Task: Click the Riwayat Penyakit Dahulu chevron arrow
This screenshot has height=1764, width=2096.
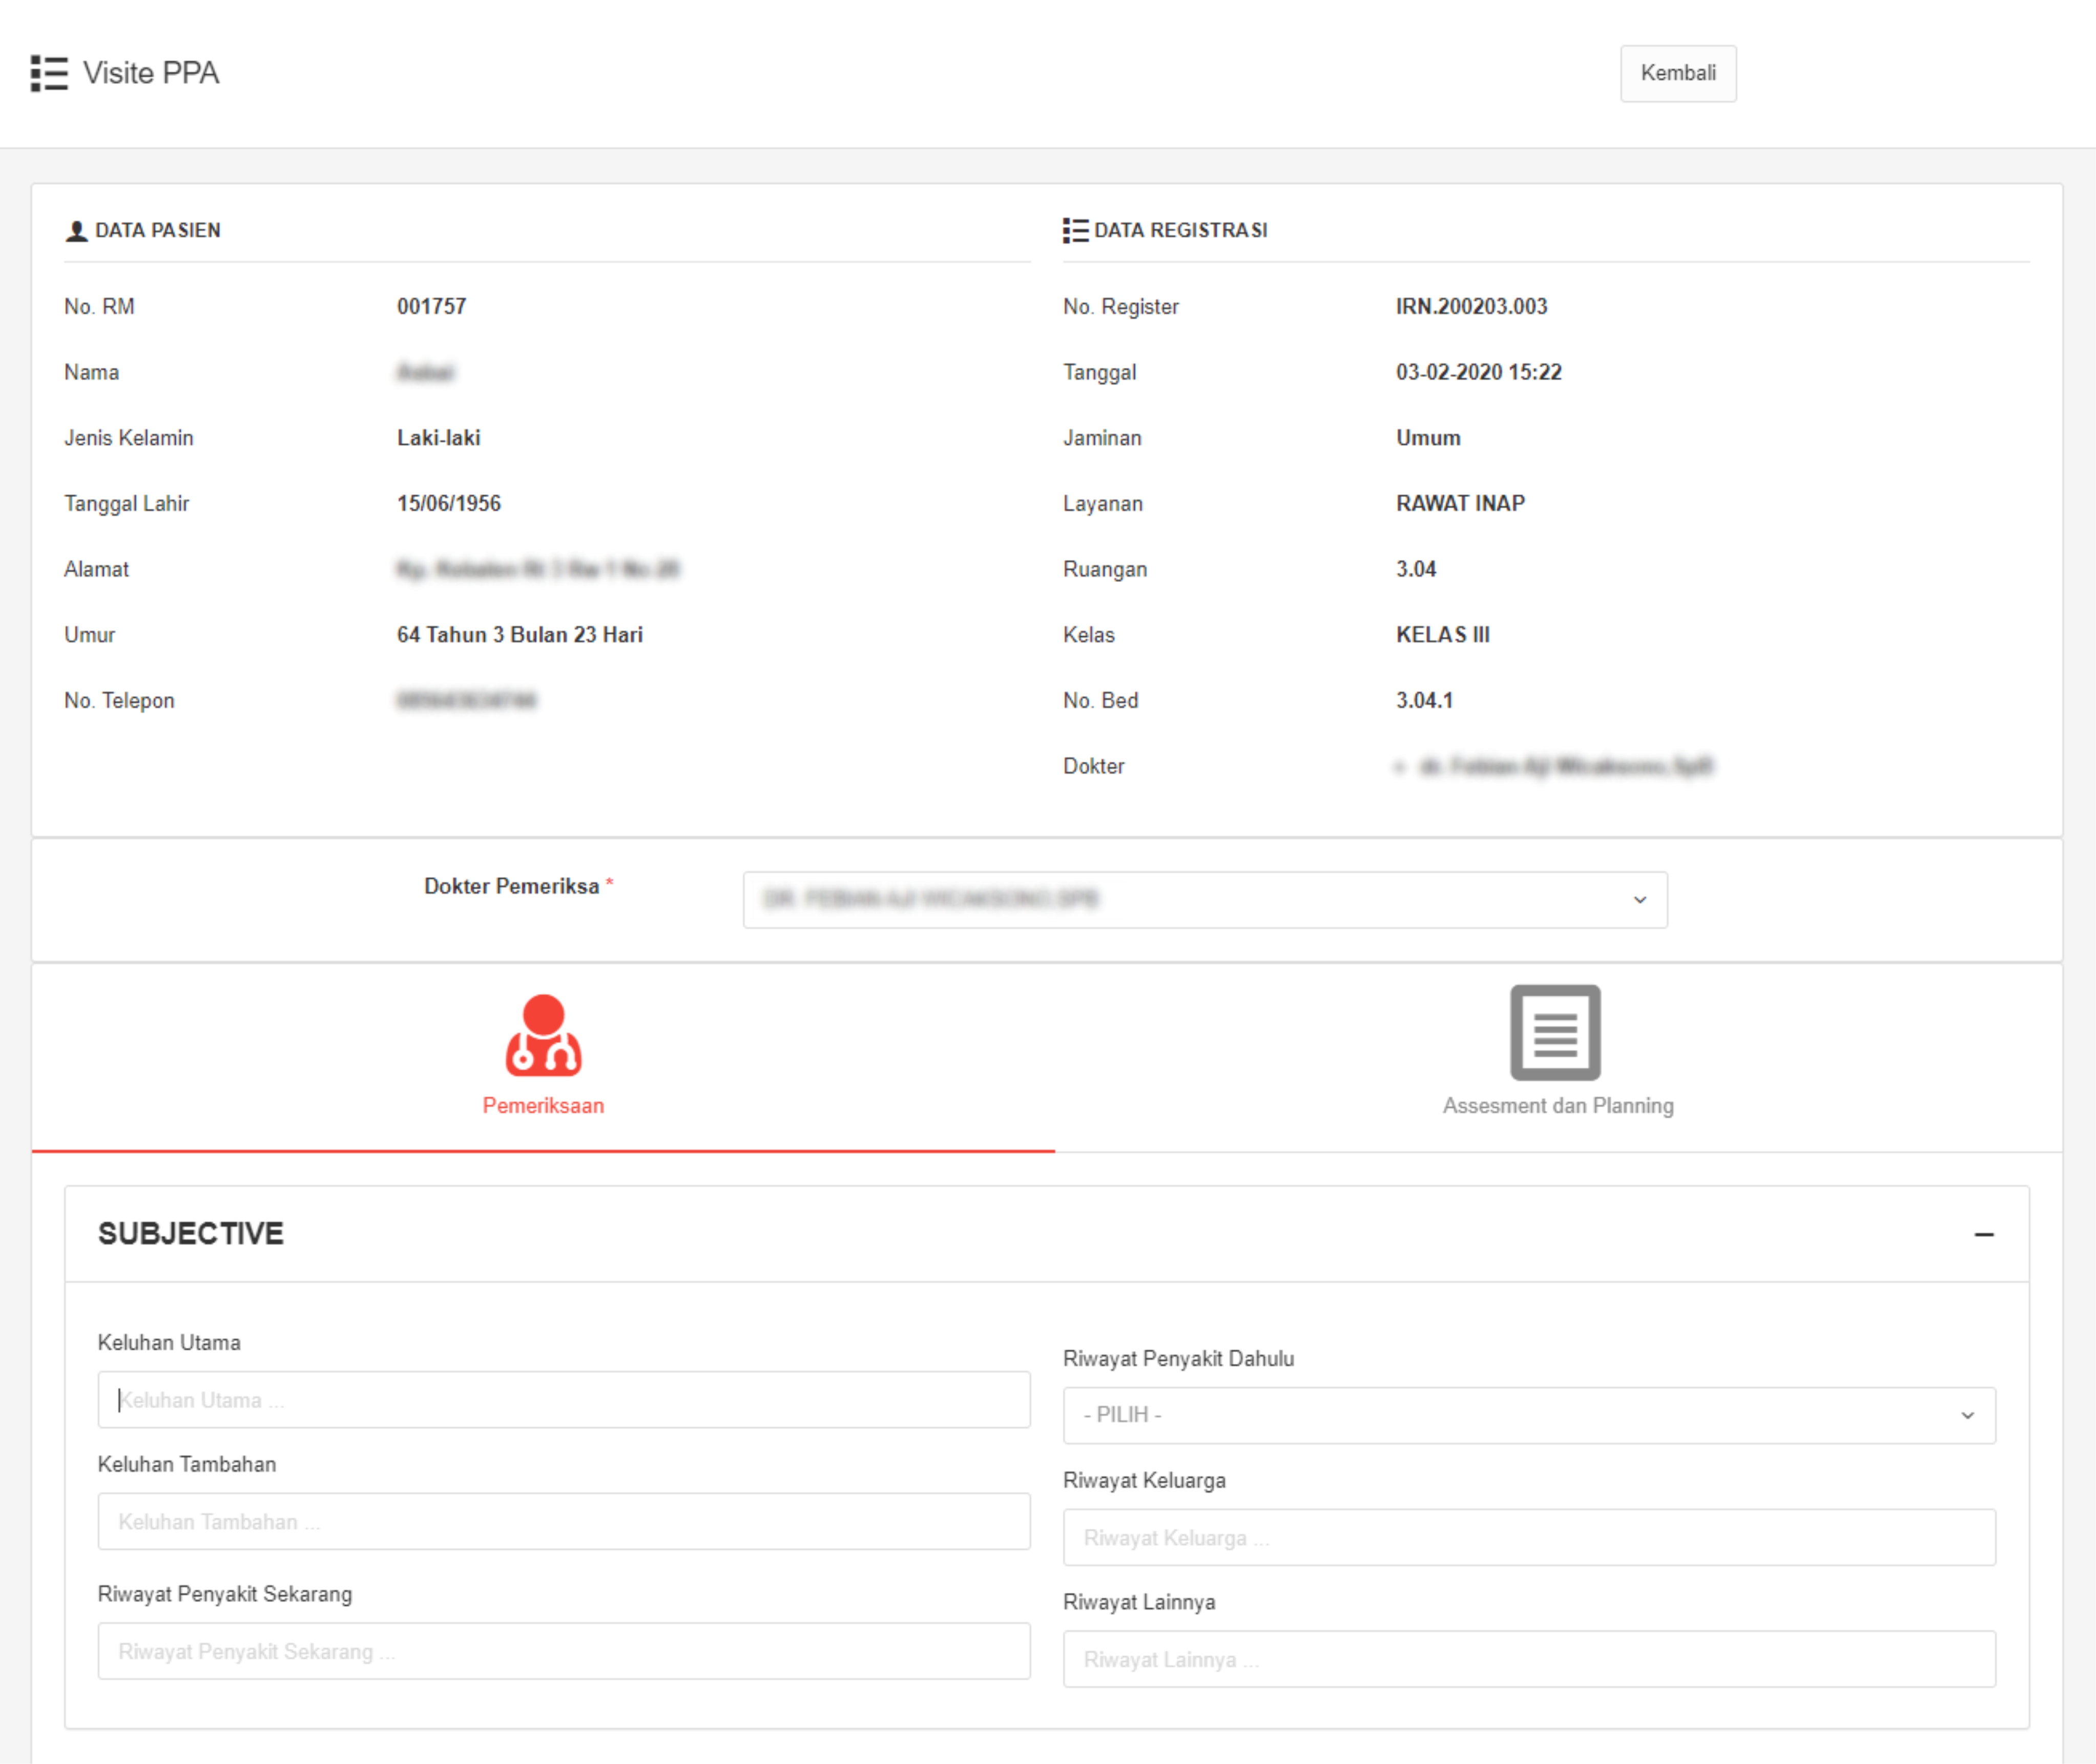Action: click(1967, 1415)
